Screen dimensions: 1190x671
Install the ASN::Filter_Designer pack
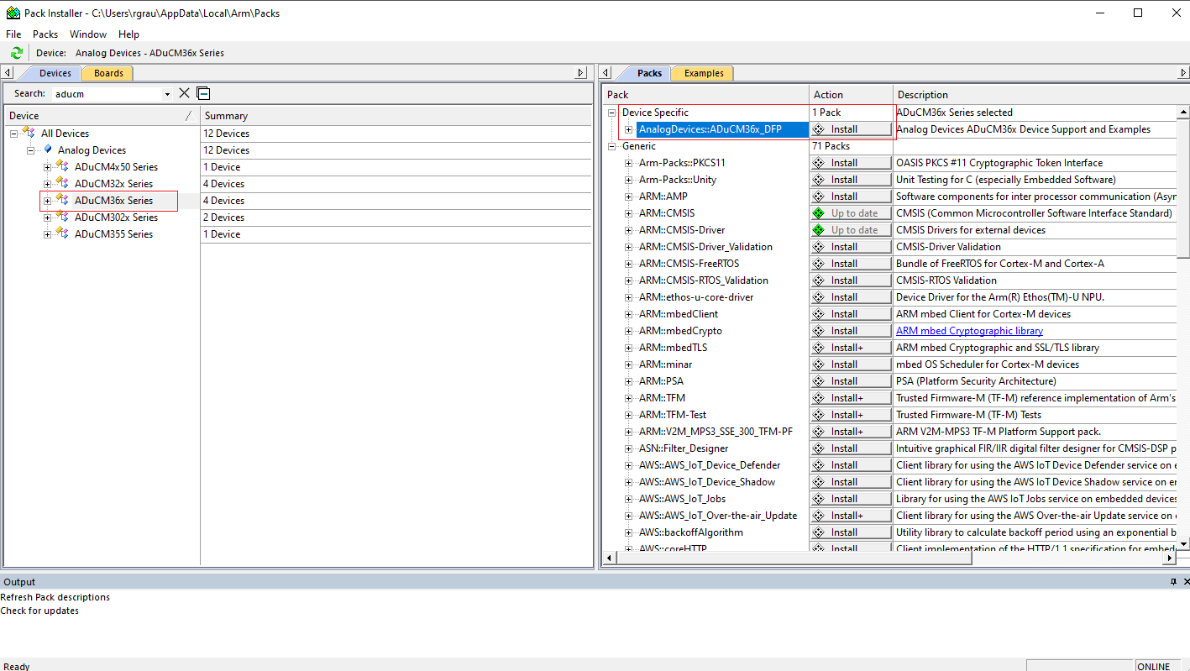tap(851, 448)
